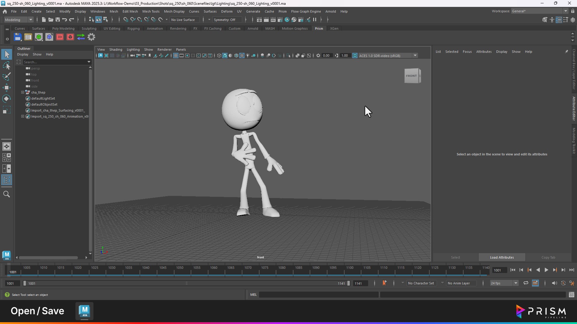Toggle use all lights in viewport
Viewport: 577px width, 324px height.
[x=248, y=55]
